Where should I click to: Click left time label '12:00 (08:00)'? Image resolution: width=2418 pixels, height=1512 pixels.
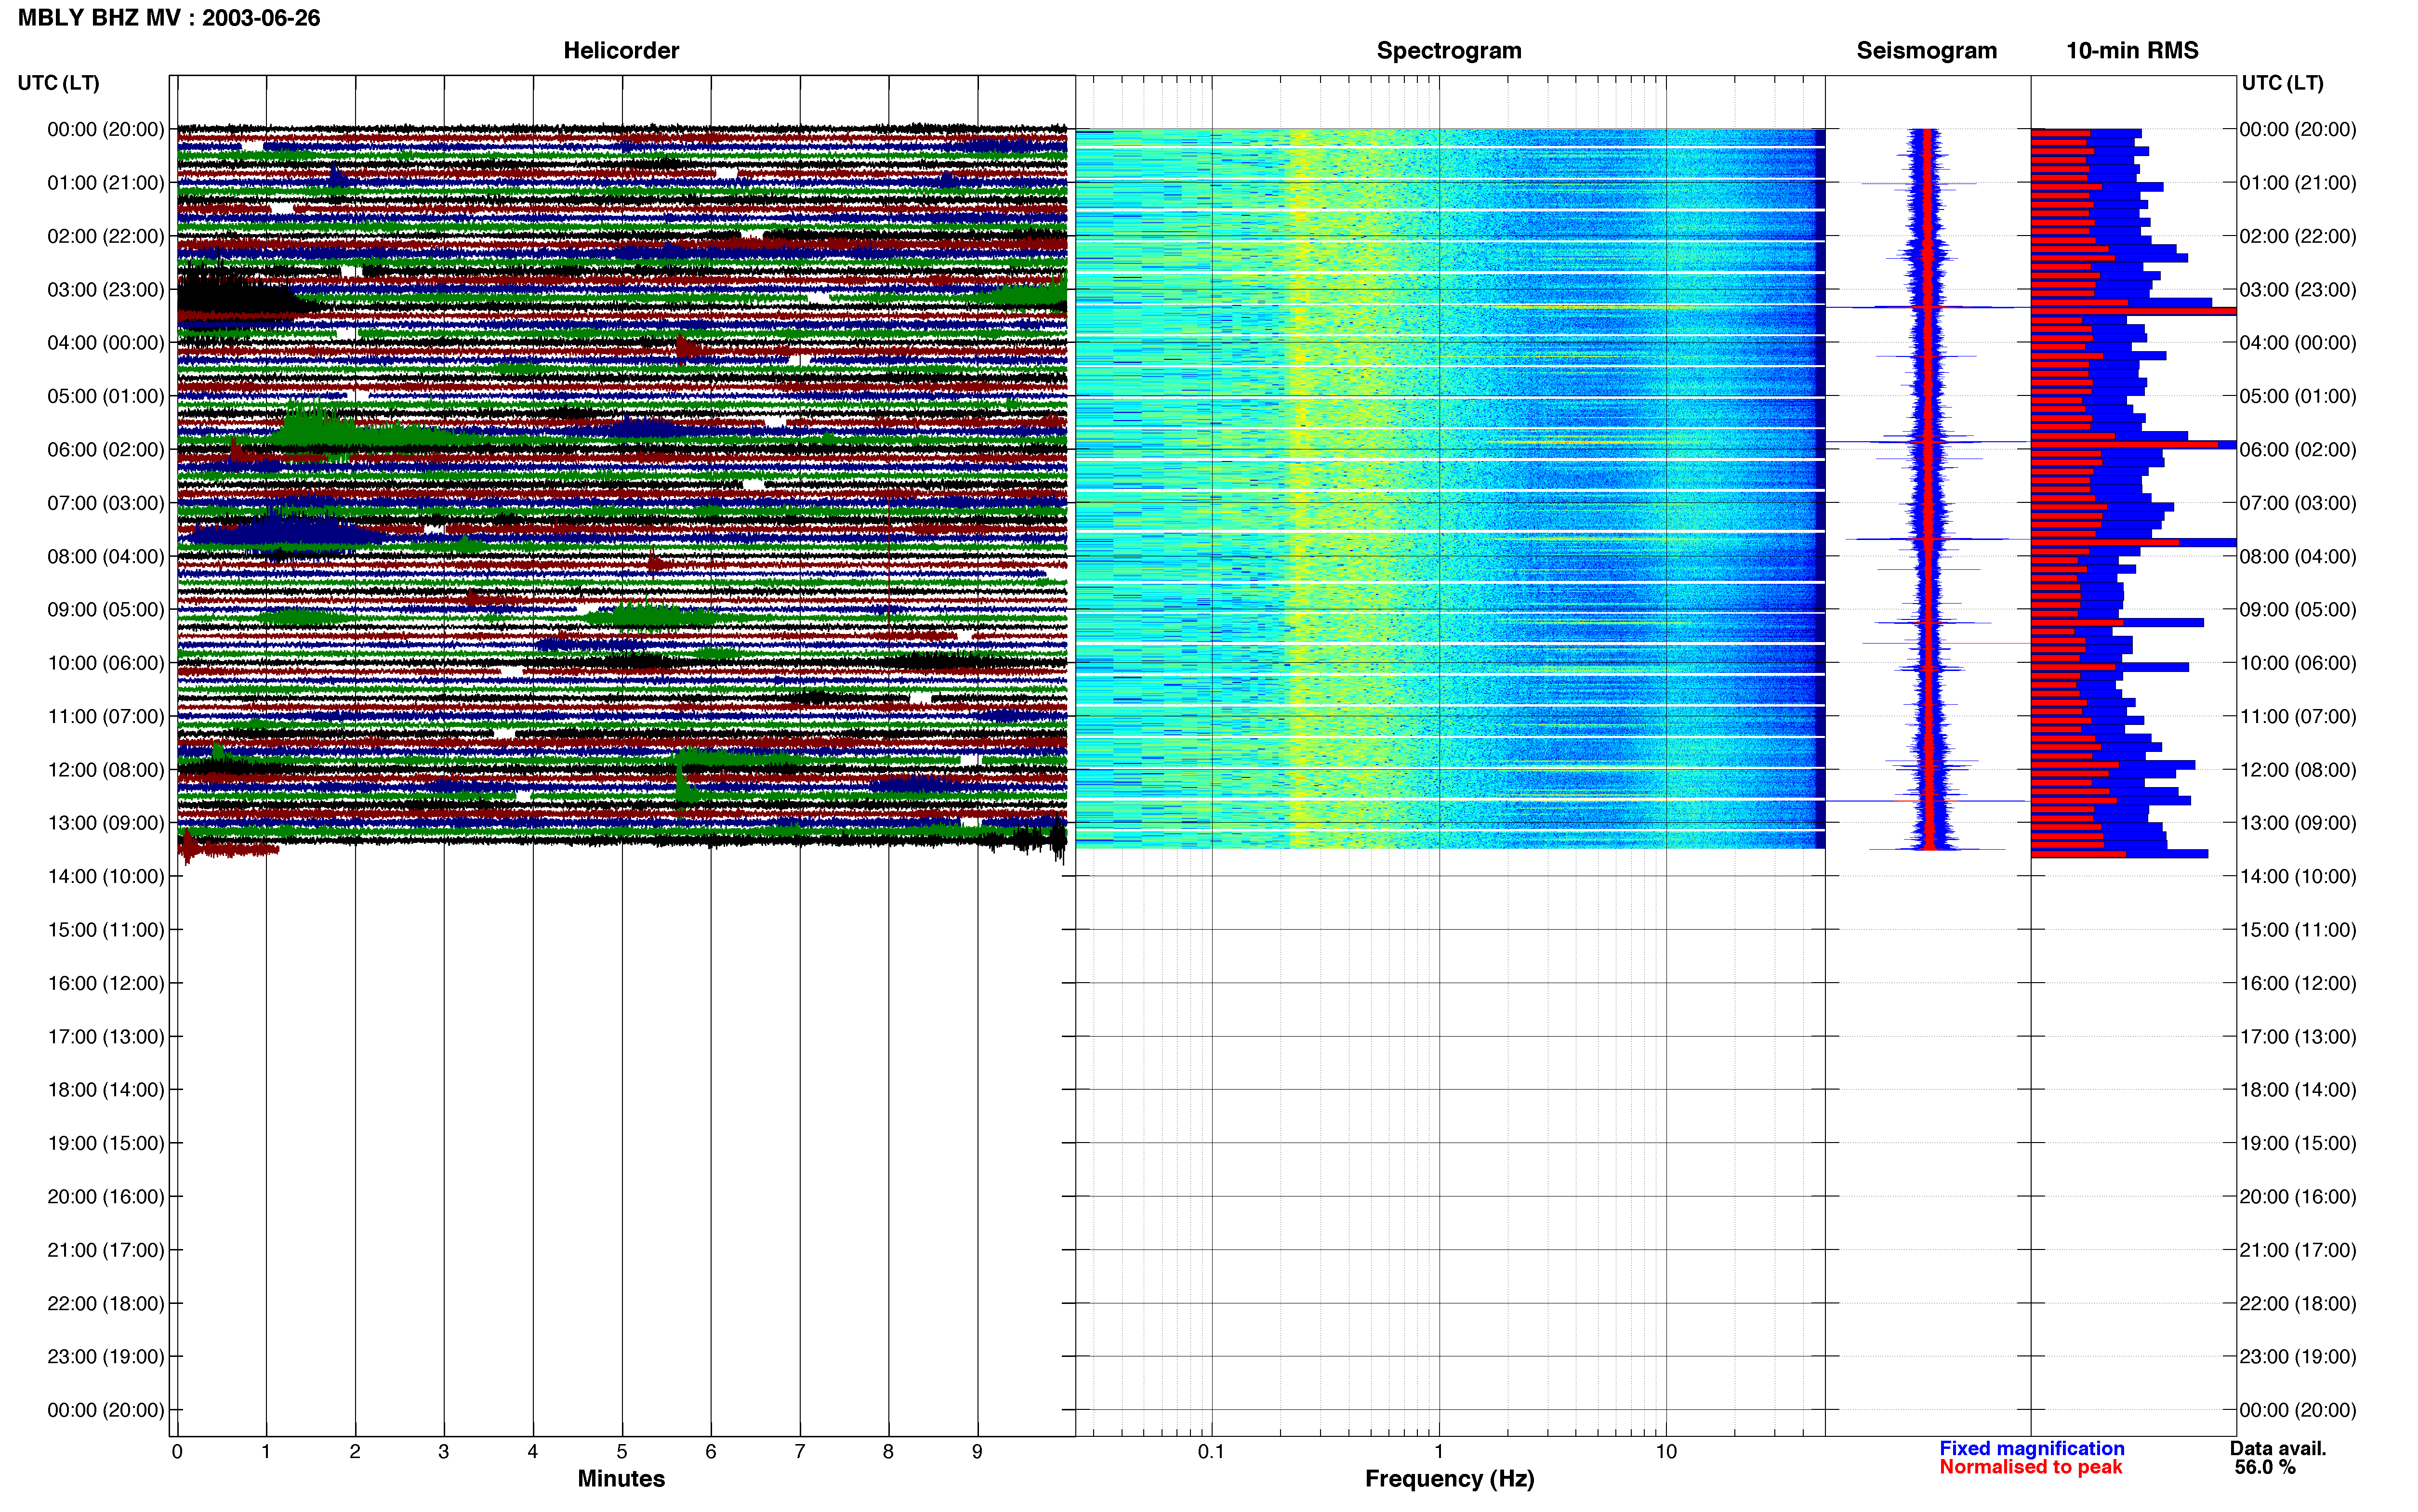[x=106, y=770]
